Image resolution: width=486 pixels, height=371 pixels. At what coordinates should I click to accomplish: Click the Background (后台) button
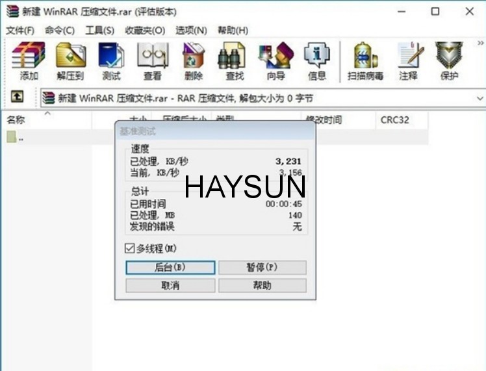click(x=170, y=268)
